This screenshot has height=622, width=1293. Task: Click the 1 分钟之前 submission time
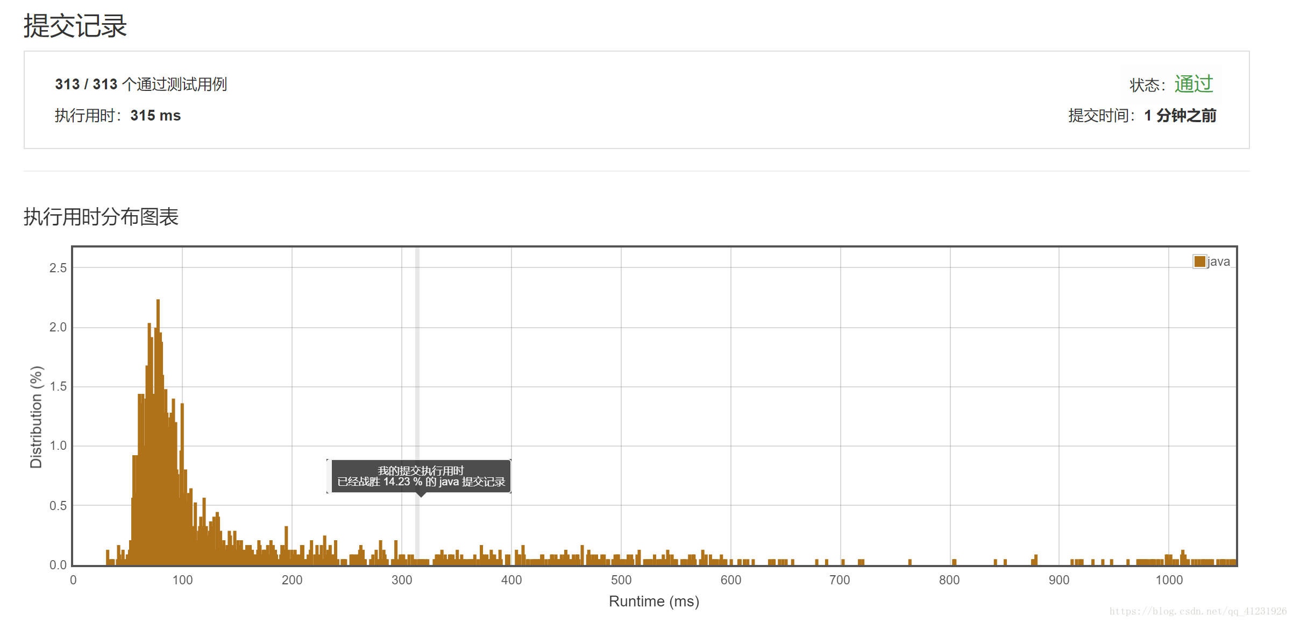click(x=1180, y=116)
